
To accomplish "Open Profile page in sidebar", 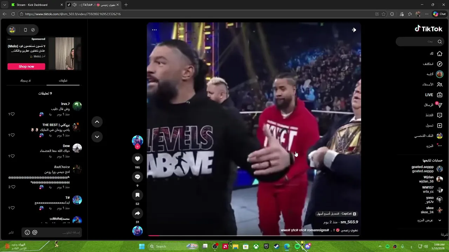I will pos(428,136).
